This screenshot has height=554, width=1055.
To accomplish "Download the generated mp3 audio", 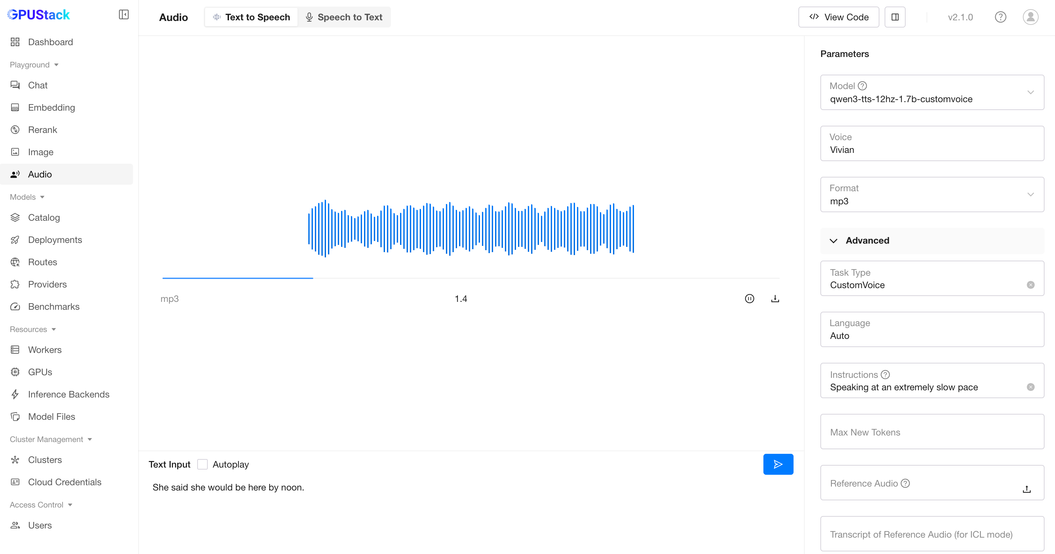I will coord(775,299).
